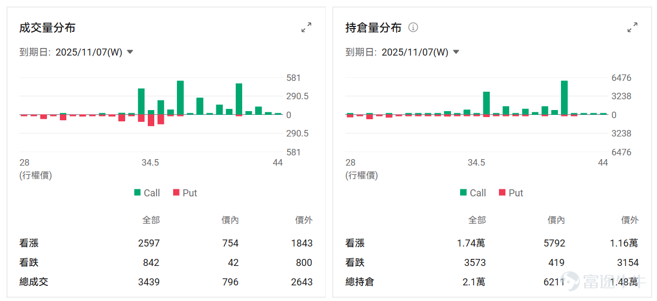Click put open interest value 3573
Image resolution: width=657 pixels, height=301 pixels.
[475, 263]
